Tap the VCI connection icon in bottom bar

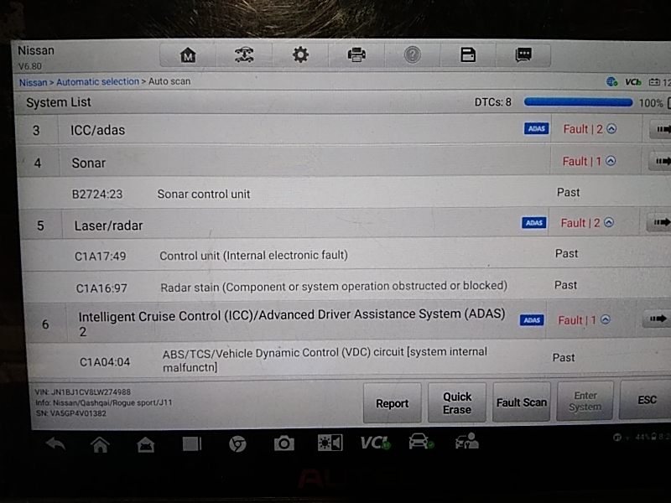374,443
